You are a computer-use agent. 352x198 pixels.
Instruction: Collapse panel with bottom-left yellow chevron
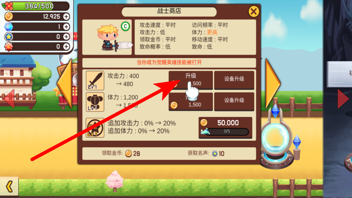tap(9, 186)
